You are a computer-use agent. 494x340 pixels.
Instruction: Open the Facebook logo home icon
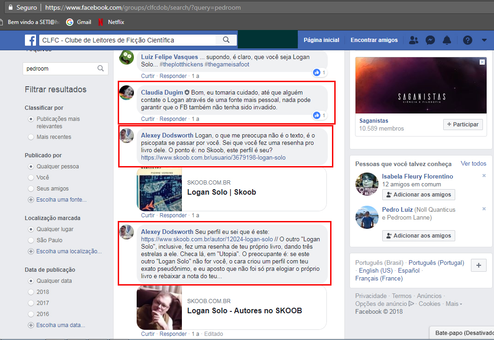pos(30,40)
